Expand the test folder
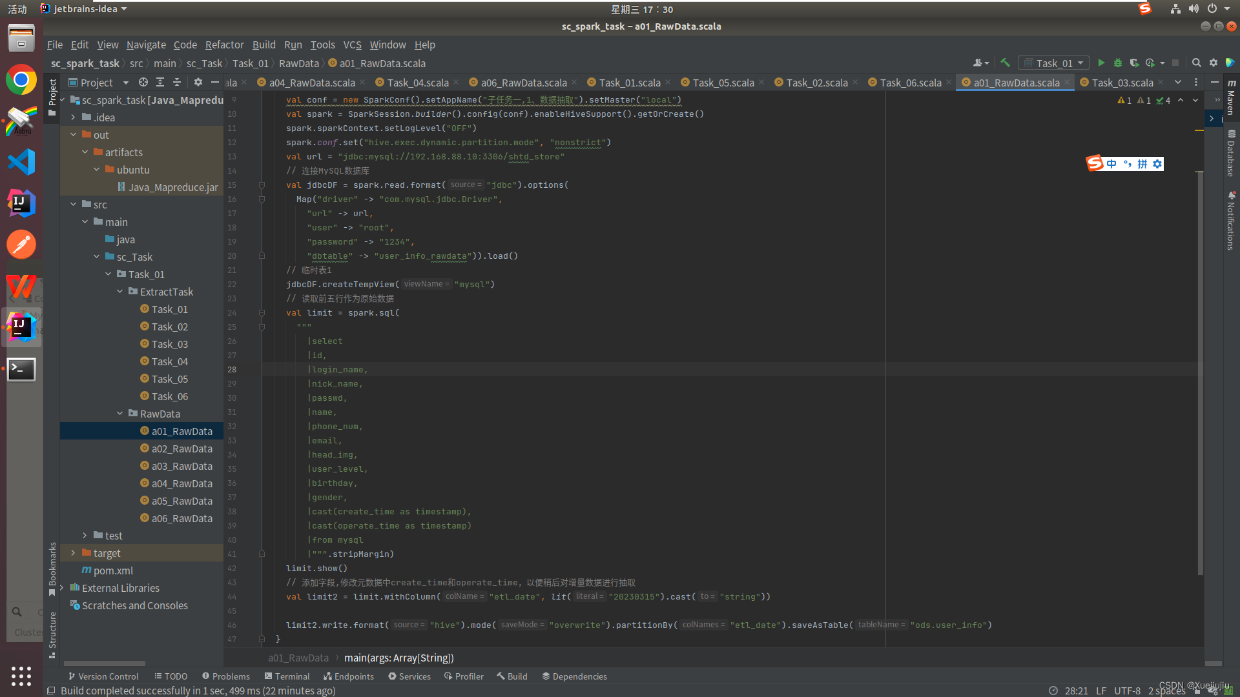Image resolution: width=1240 pixels, height=697 pixels. point(85,536)
